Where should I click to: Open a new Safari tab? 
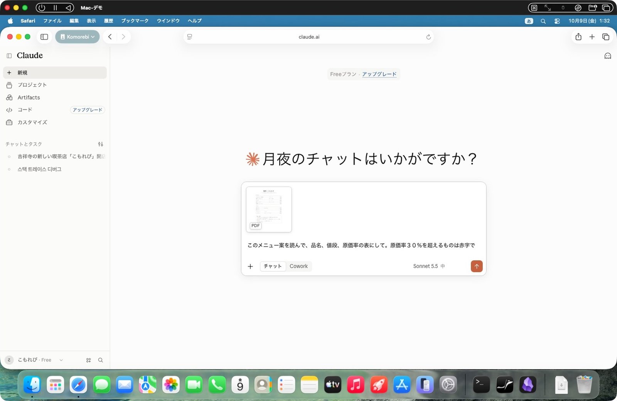[592, 37]
